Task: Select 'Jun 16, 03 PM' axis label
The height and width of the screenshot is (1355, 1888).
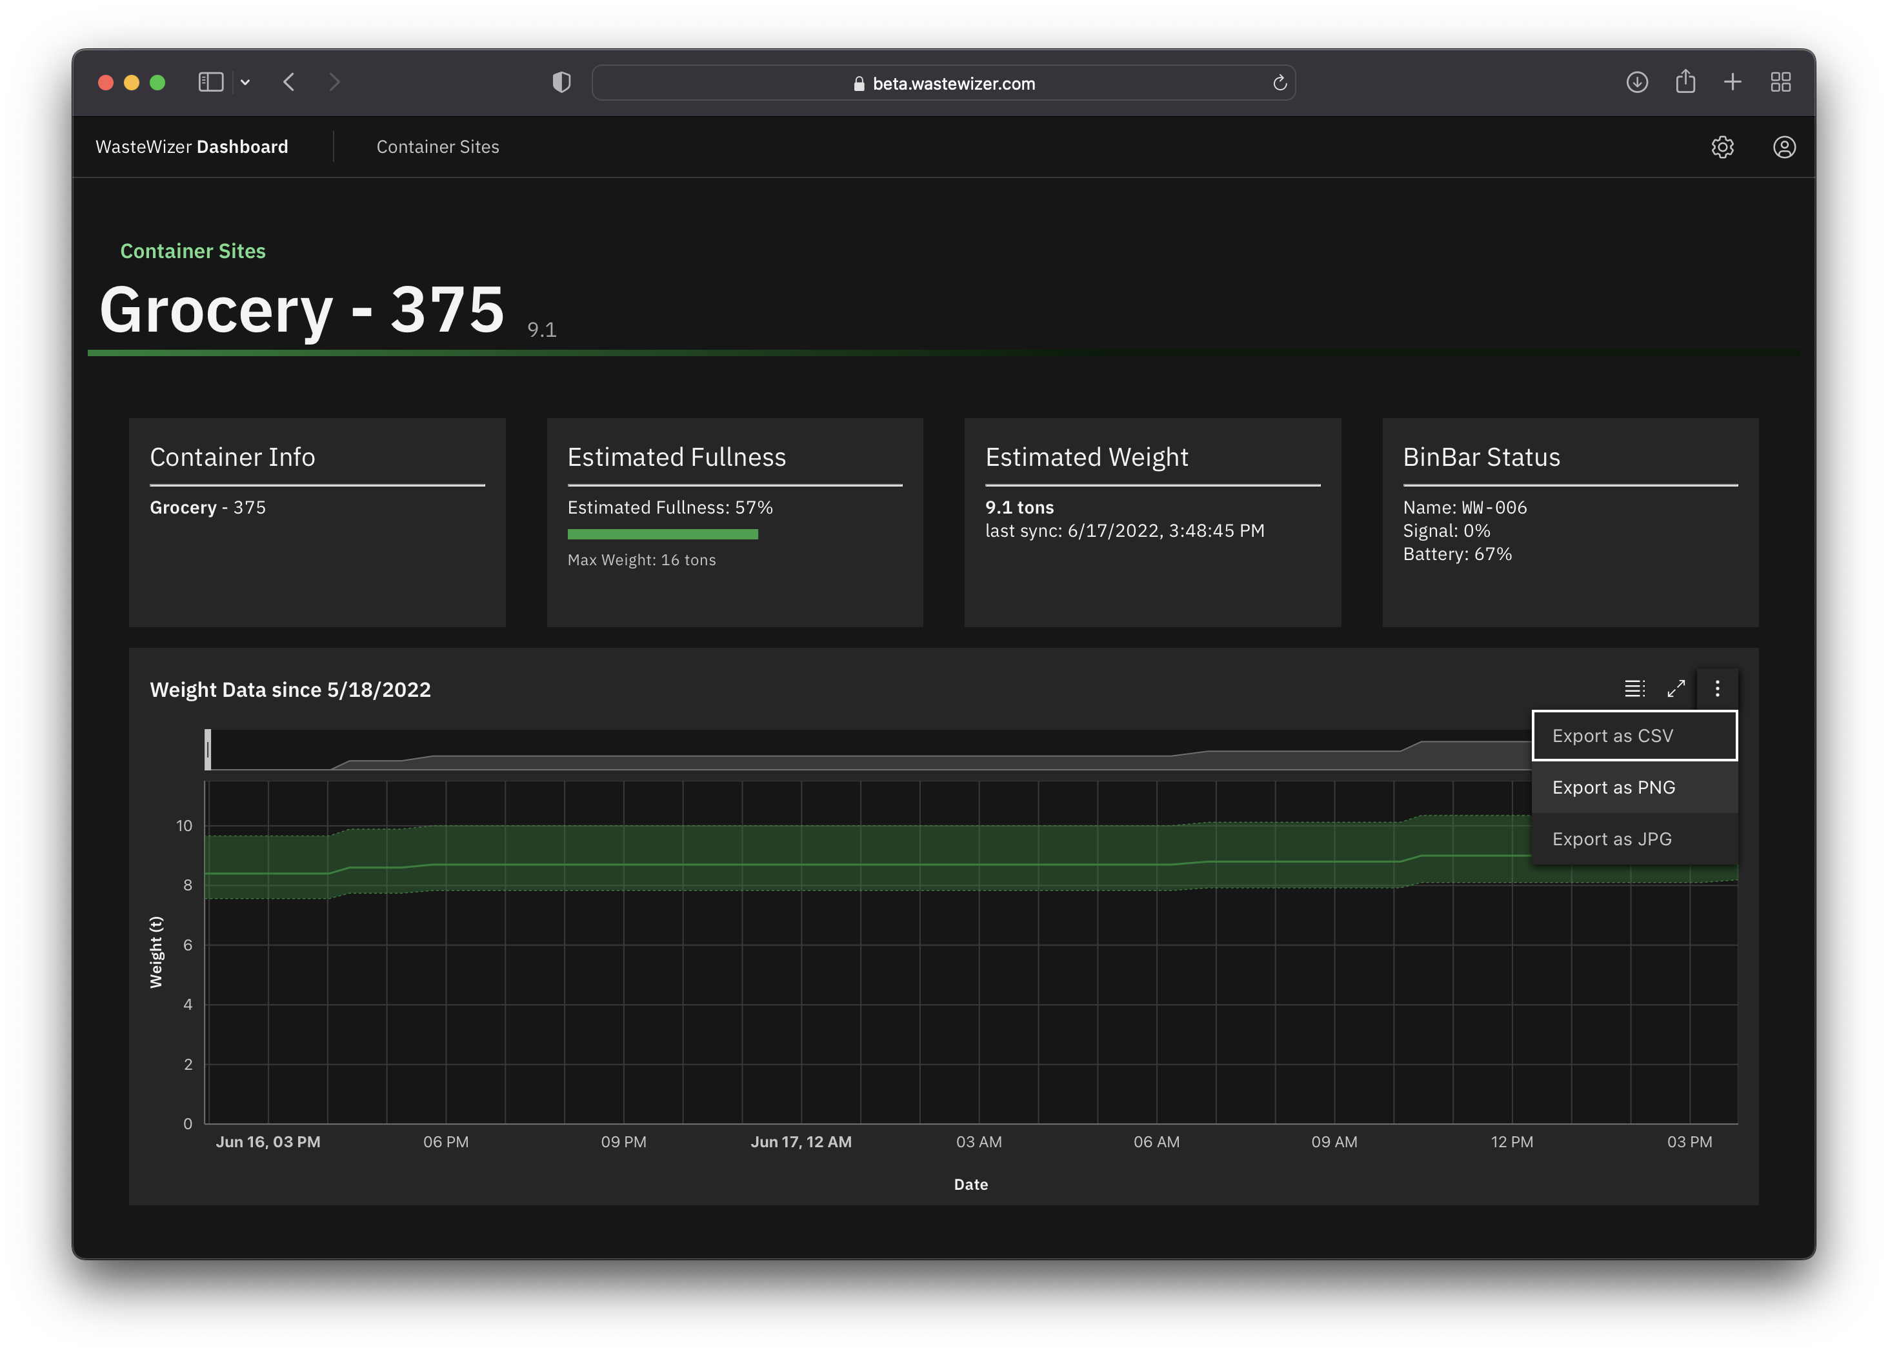Action: pos(268,1142)
